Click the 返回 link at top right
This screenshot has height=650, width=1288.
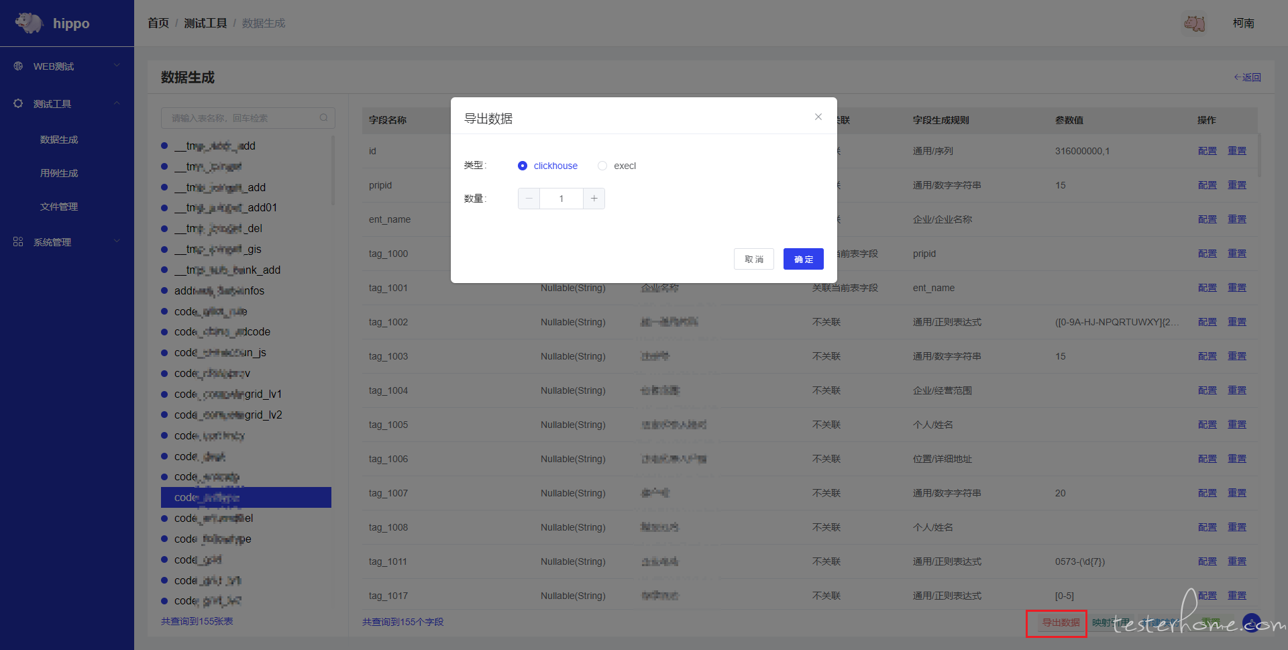coord(1247,77)
